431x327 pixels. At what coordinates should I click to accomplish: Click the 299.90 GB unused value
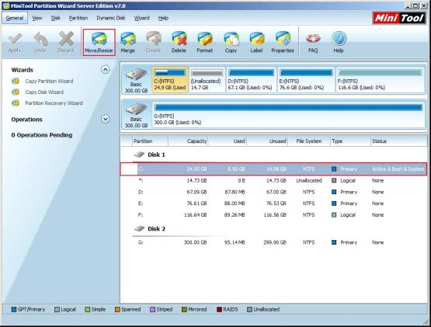(x=275, y=242)
